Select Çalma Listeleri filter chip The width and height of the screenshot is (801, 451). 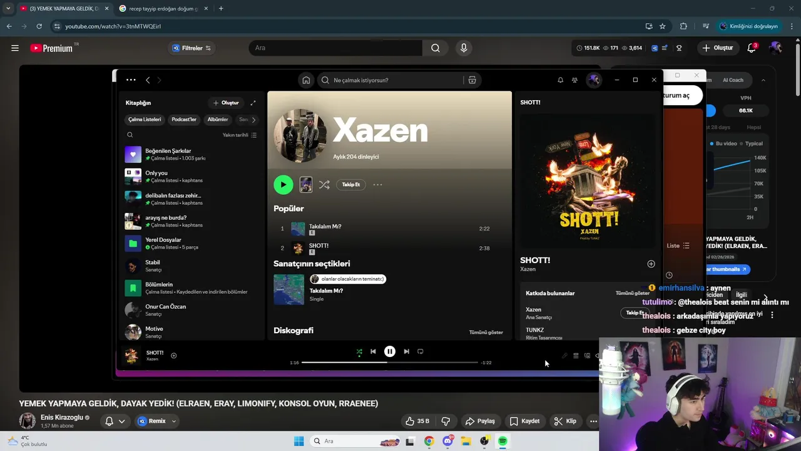click(x=145, y=120)
